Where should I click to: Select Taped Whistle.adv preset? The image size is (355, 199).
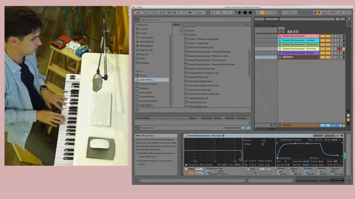(199, 98)
